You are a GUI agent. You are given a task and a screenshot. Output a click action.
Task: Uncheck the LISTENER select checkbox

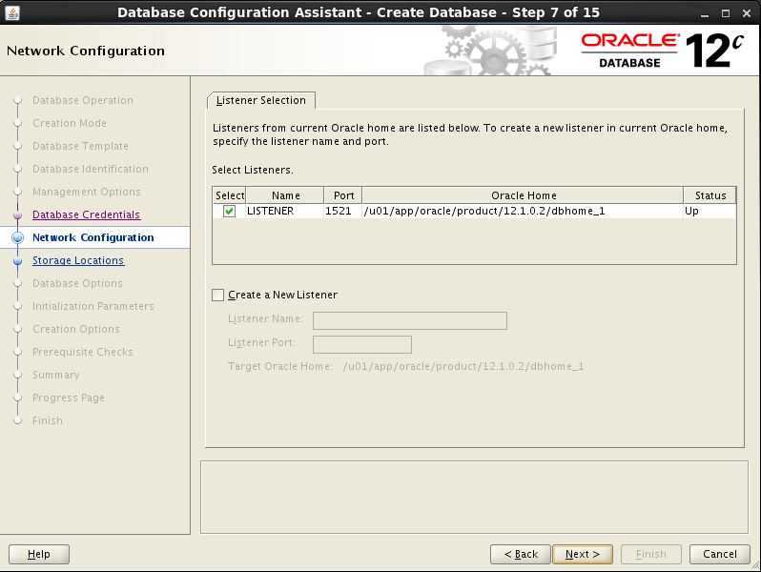point(229,211)
